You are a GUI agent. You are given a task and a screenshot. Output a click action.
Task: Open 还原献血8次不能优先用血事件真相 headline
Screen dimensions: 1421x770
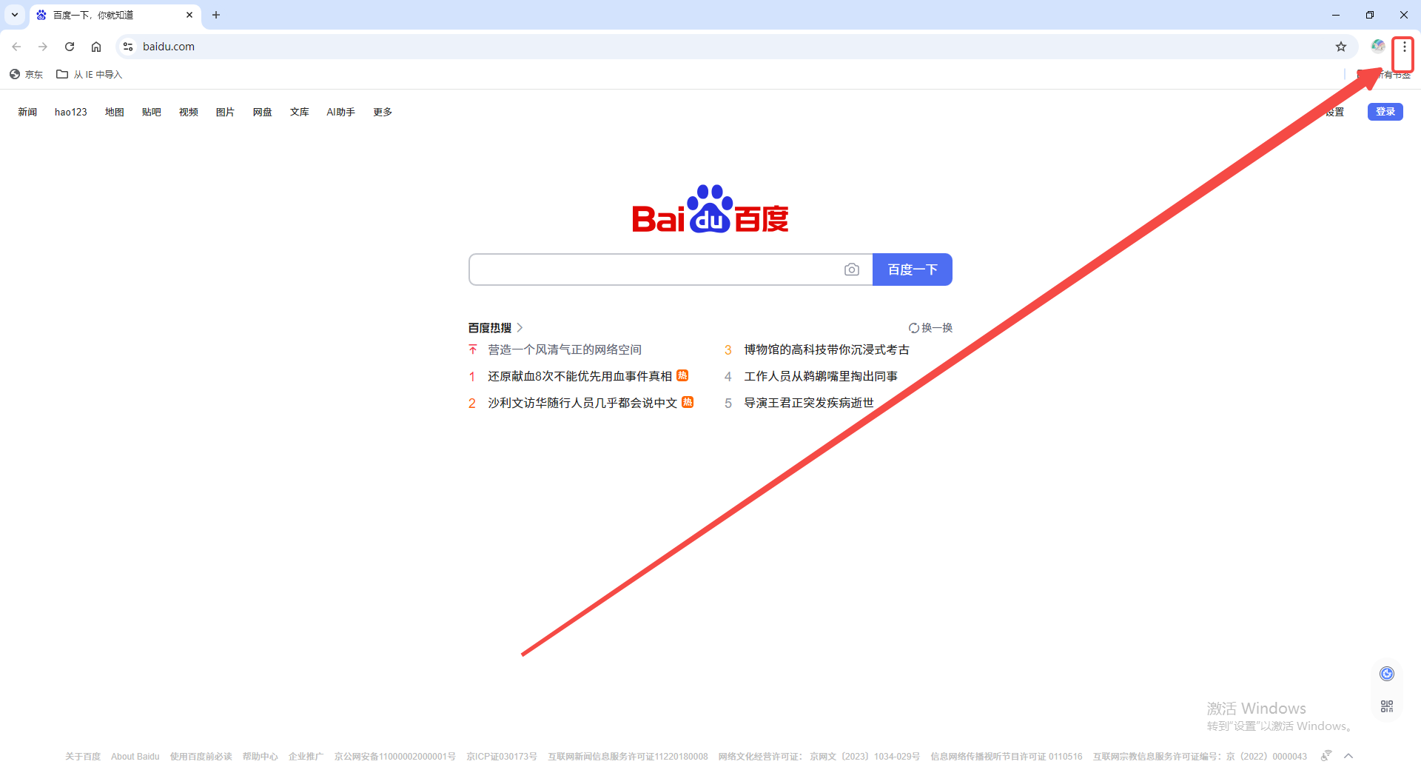[x=580, y=376]
